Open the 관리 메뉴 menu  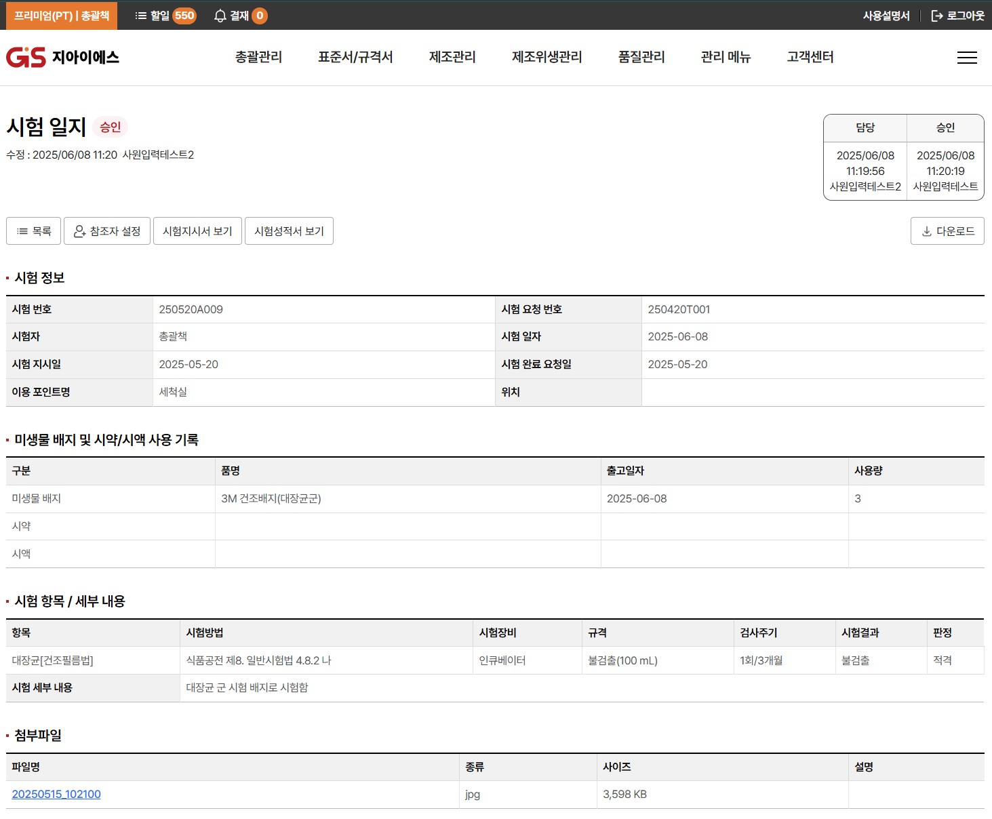point(726,57)
